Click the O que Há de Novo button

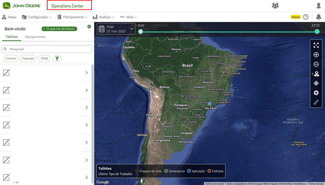[59, 29]
